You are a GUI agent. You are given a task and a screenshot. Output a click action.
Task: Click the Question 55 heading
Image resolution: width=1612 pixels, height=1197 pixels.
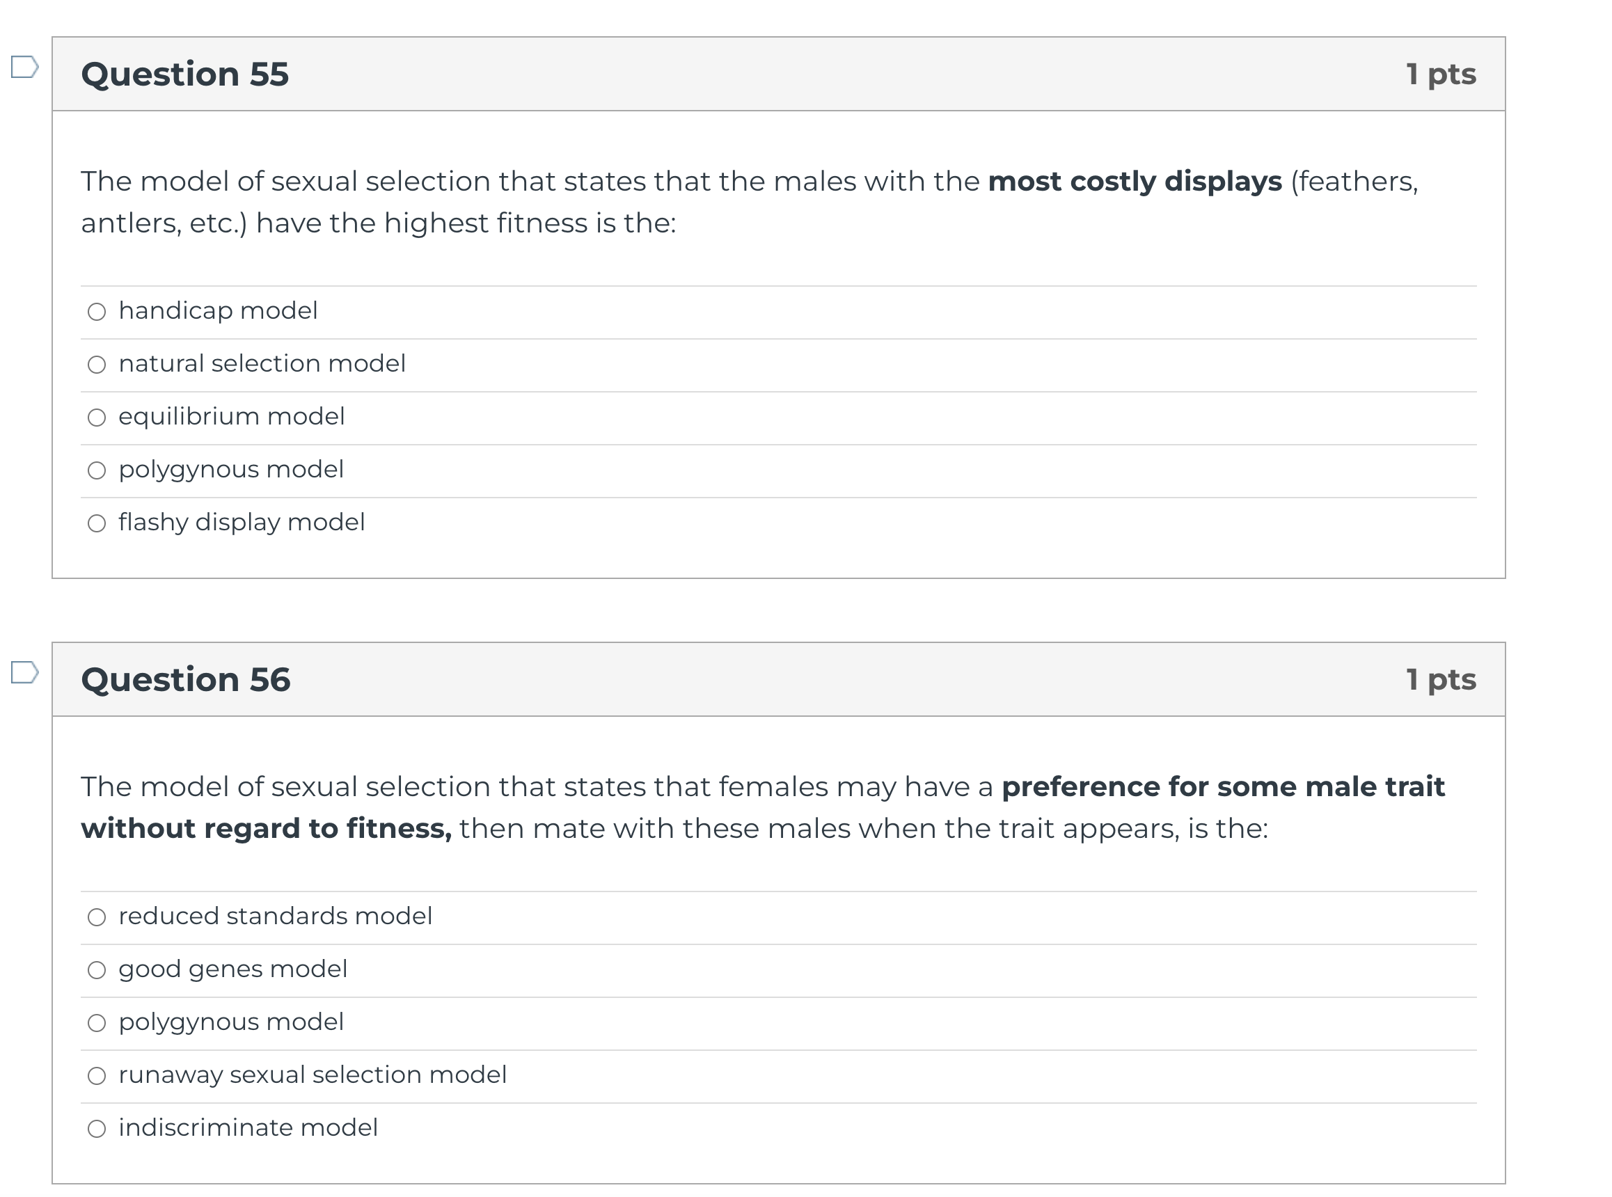(184, 74)
